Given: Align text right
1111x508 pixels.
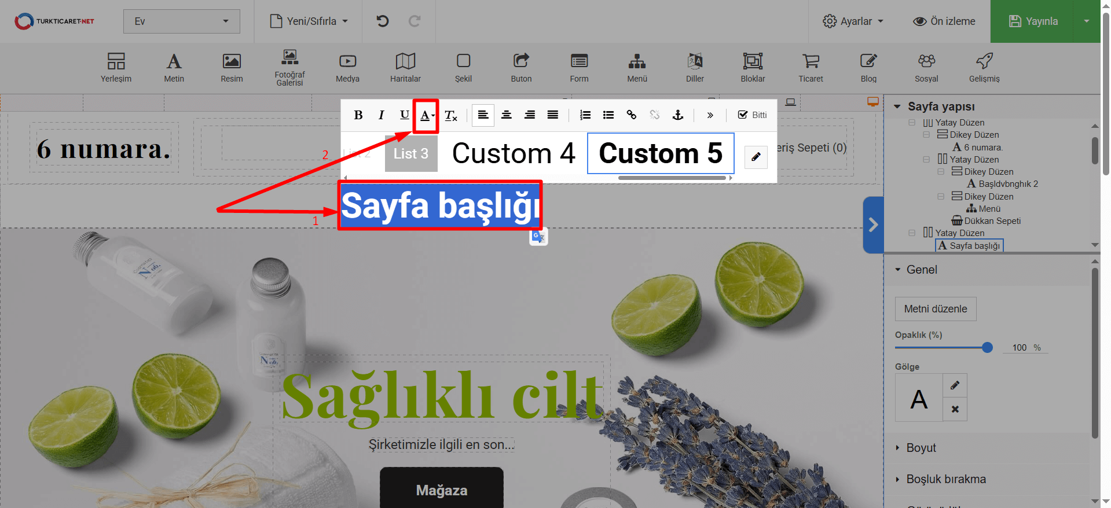Looking at the screenshot, I should (530, 115).
